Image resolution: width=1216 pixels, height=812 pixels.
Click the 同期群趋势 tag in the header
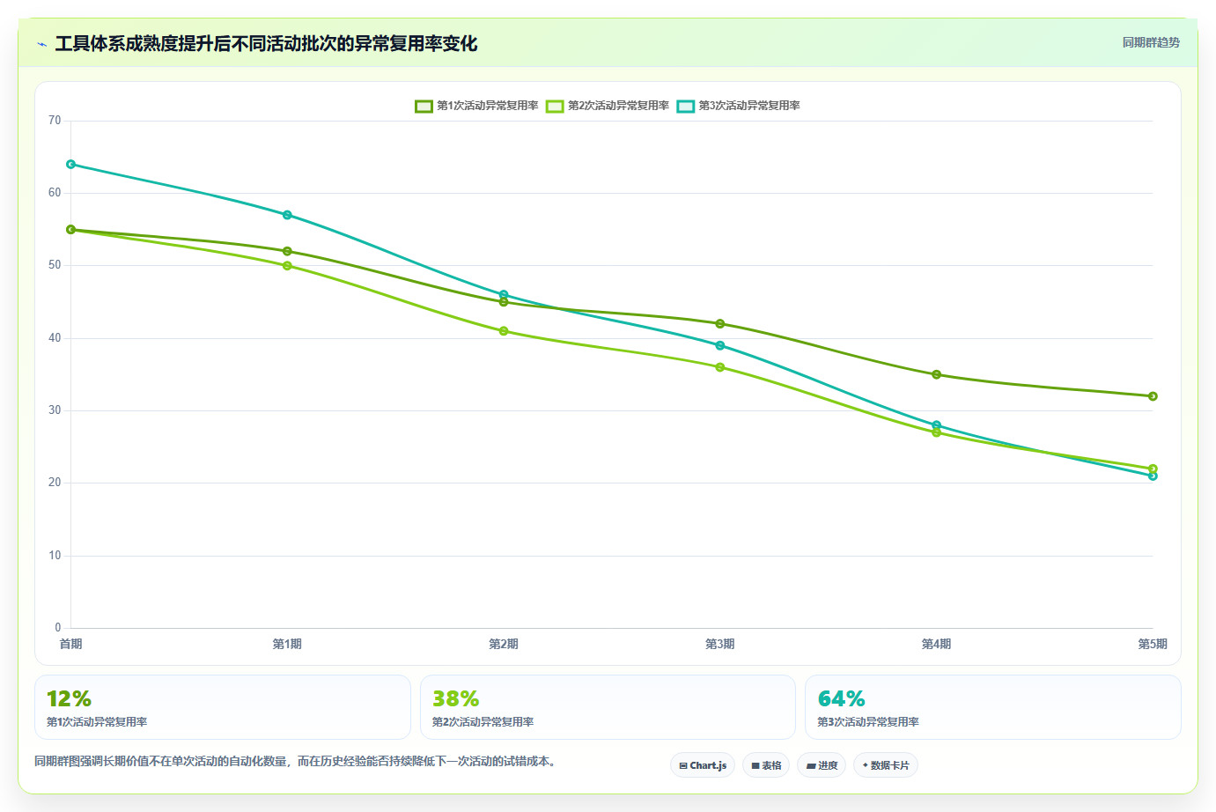(x=1151, y=42)
